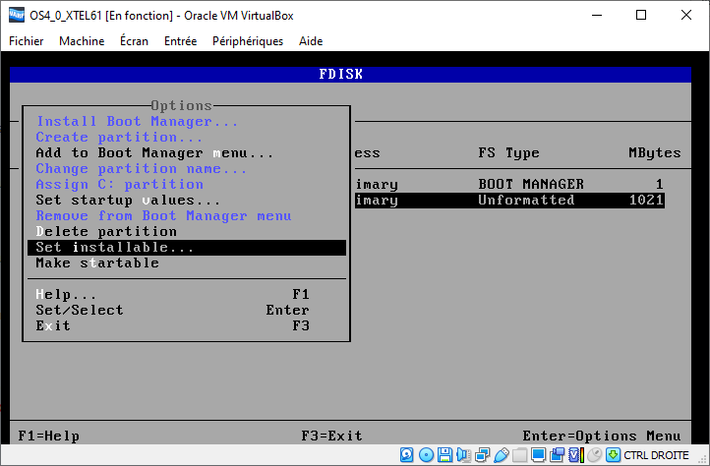Select the highlighted 'Set installable...' option
This screenshot has height=466, width=710.
click(115, 248)
